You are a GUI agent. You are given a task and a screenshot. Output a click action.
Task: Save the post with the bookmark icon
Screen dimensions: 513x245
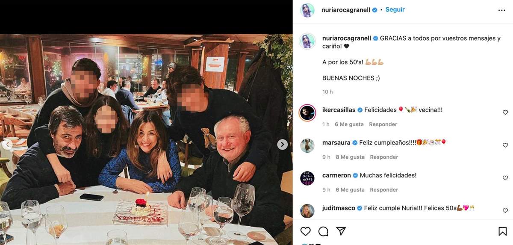click(502, 231)
